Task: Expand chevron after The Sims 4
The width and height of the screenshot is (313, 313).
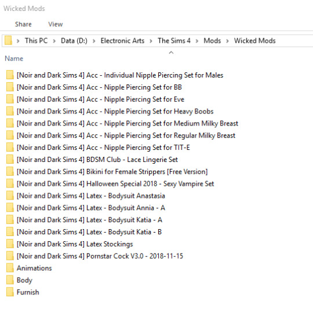Action: [x=197, y=41]
